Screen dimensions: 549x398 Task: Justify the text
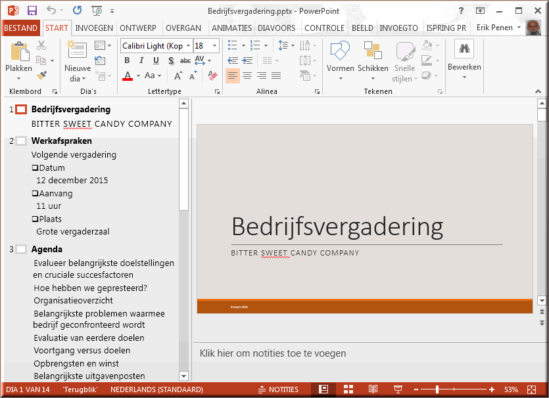tap(276, 76)
